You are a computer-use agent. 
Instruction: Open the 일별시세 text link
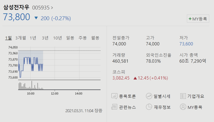[162, 96]
